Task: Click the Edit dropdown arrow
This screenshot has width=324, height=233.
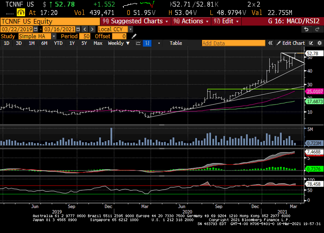Action: [237, 22]
